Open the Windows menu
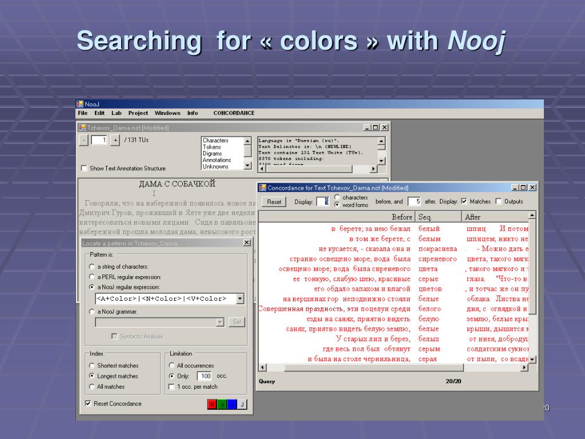 [167, 113]
